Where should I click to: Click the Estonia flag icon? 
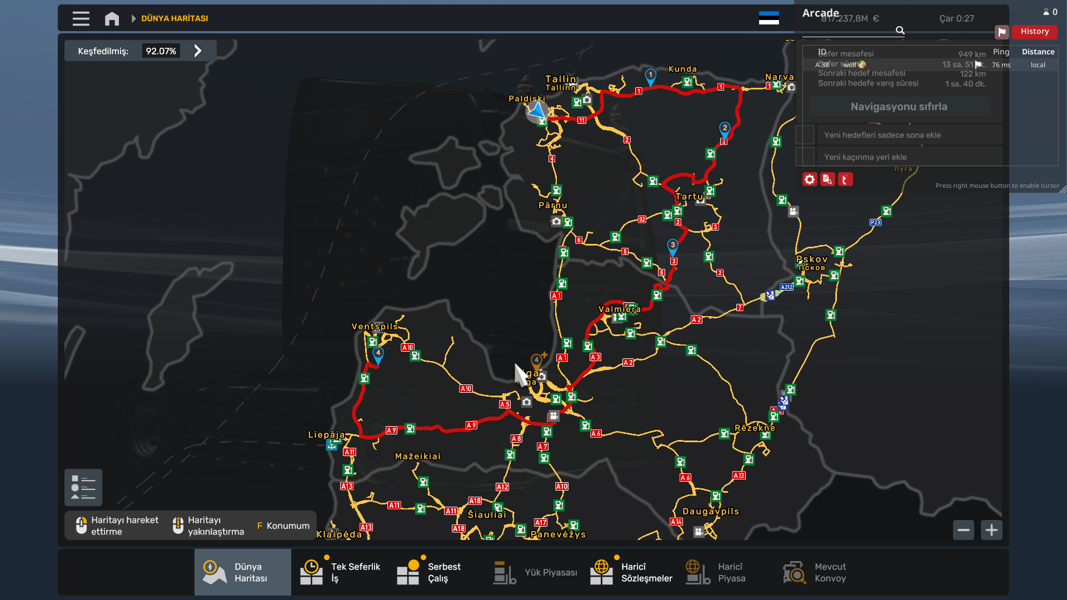[769, 18]
